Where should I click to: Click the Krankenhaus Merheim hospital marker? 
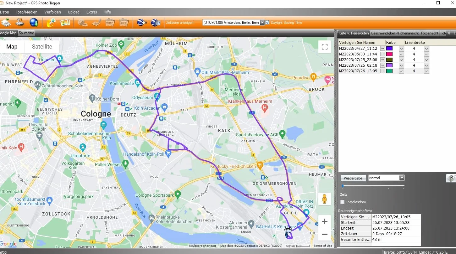[x=265, y=108]
